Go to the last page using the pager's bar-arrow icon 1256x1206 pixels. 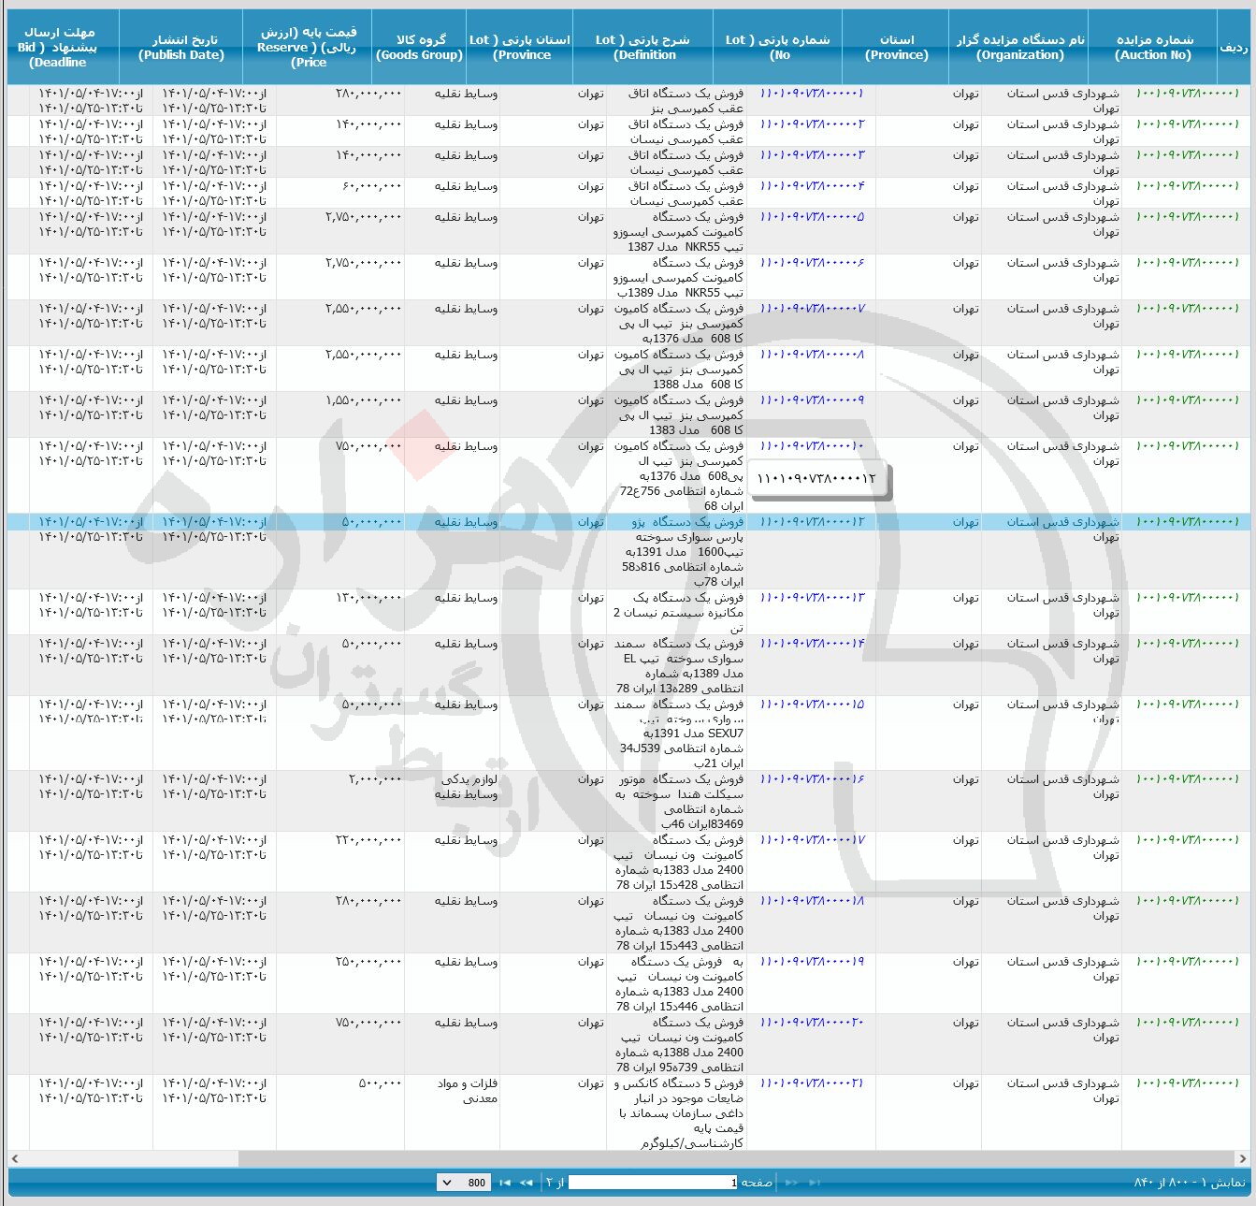tap(505, 1183)
